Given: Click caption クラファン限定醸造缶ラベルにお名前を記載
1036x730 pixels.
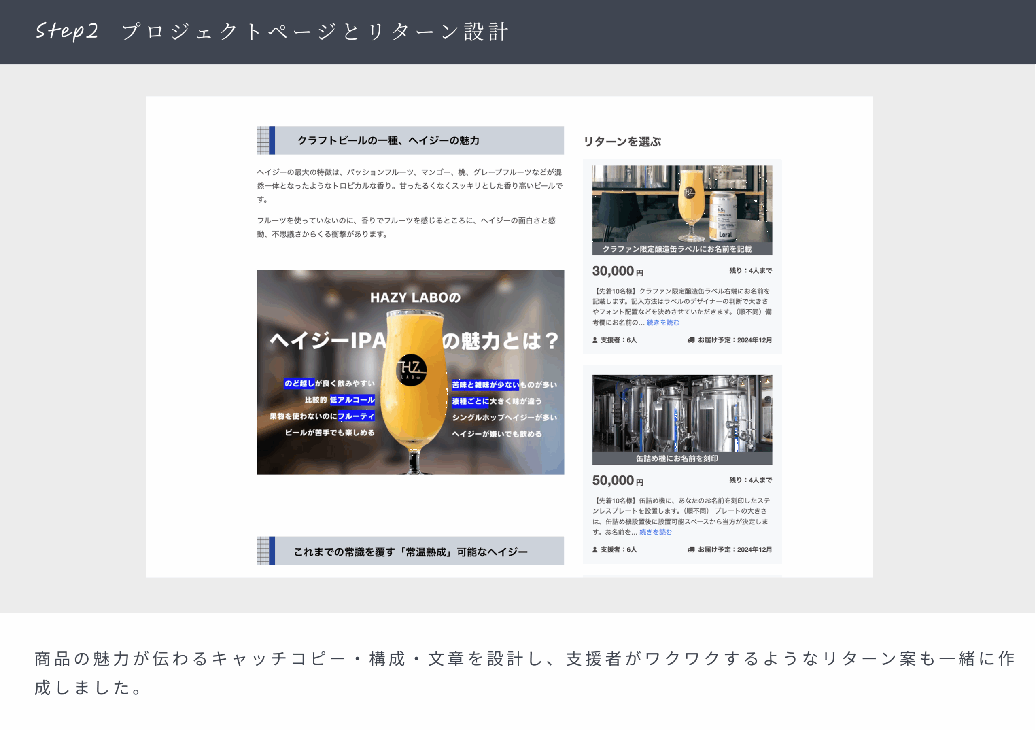Looking at the screenshot, I should (677, 248).
